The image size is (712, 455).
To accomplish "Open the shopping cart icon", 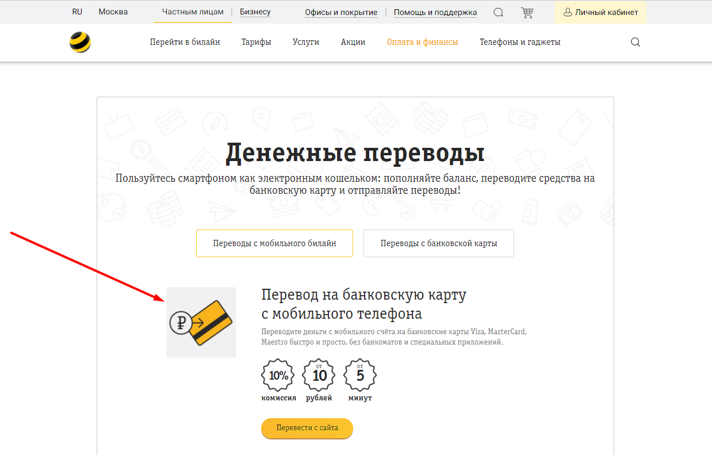I will click(526, 12).
